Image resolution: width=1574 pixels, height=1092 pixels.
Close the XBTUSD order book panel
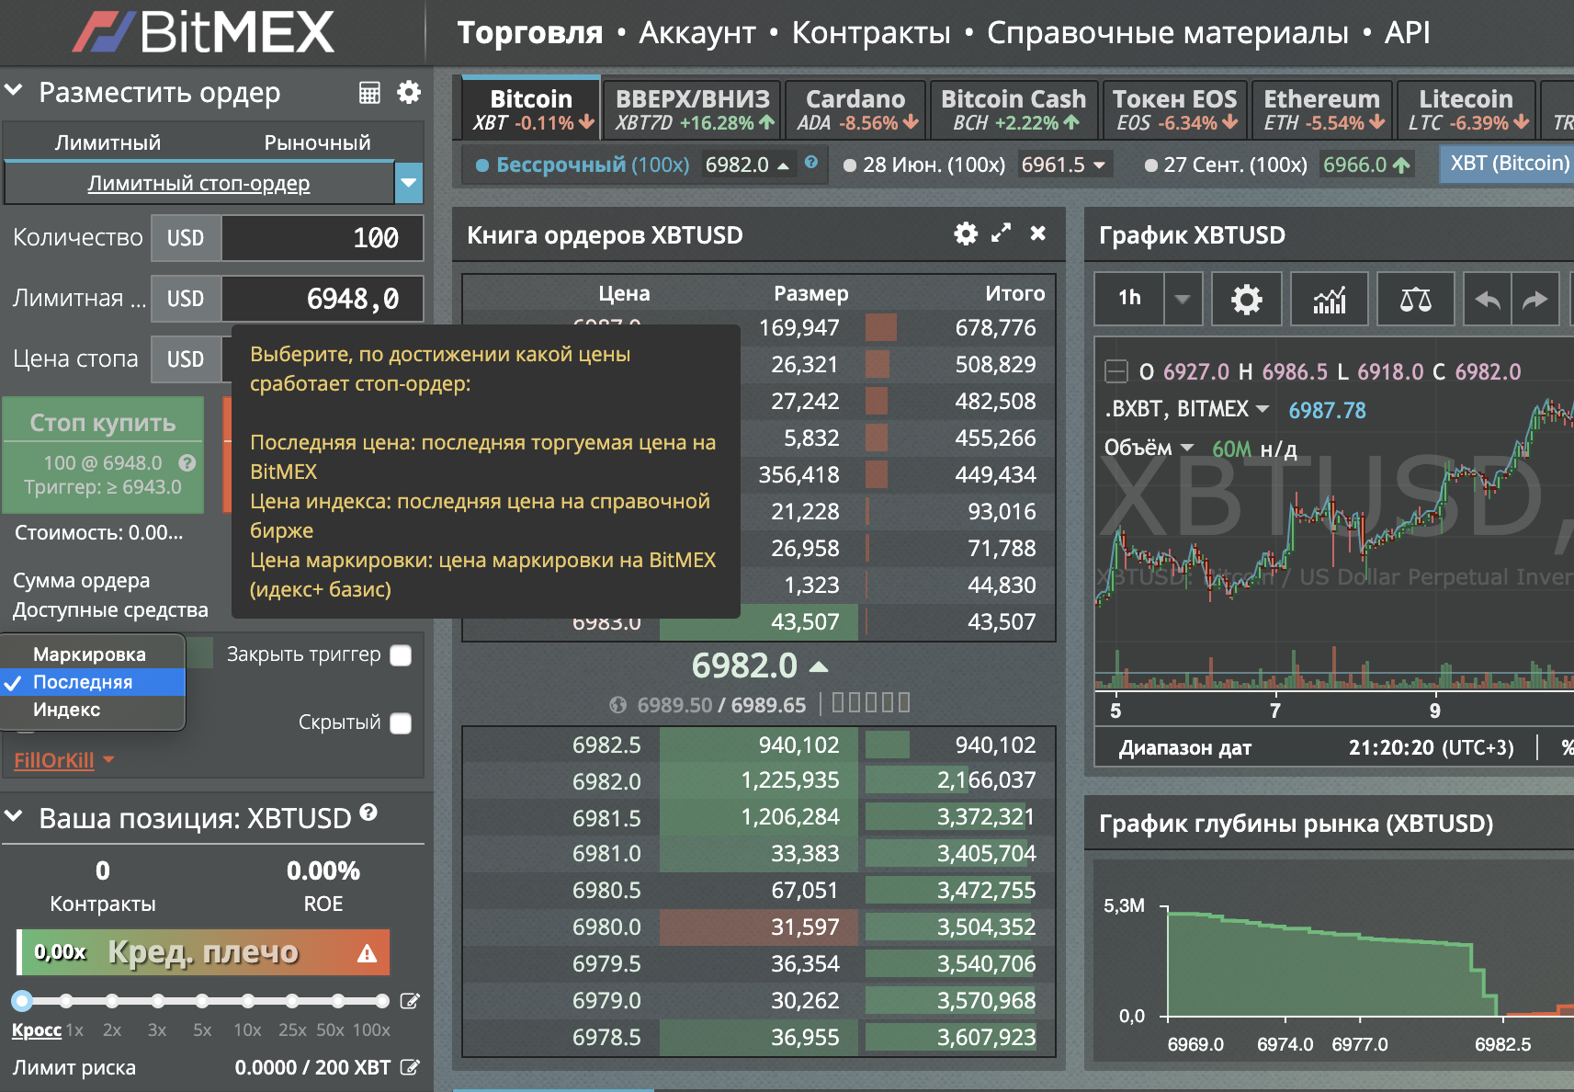coord(1038,233)
